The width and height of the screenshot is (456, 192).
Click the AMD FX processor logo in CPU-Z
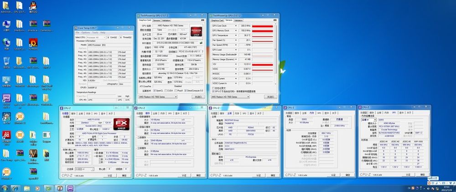122,125
